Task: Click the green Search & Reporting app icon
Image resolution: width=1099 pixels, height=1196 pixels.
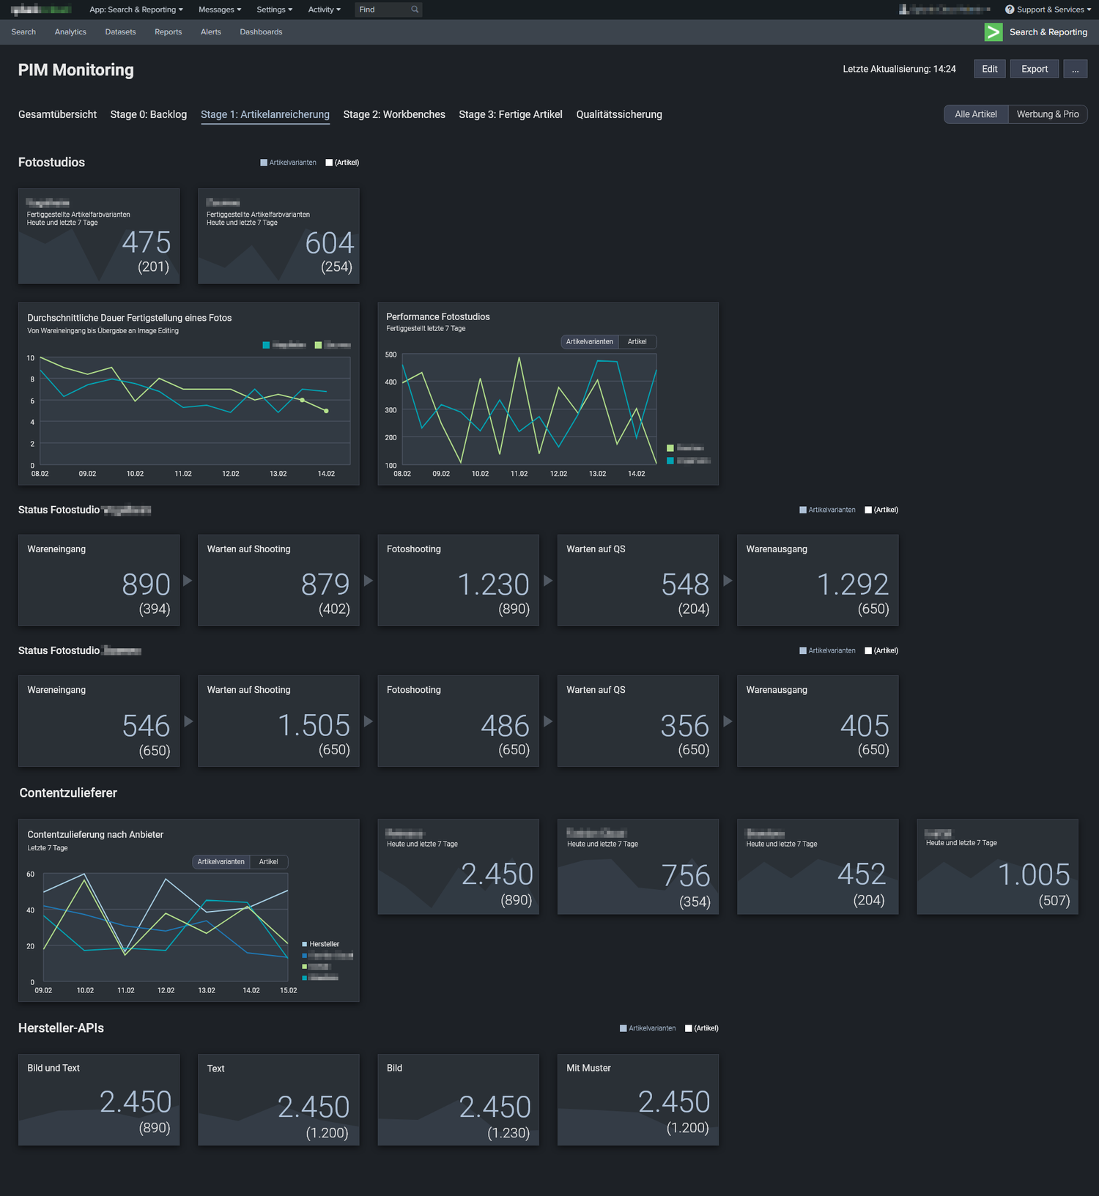Action: 993,32
